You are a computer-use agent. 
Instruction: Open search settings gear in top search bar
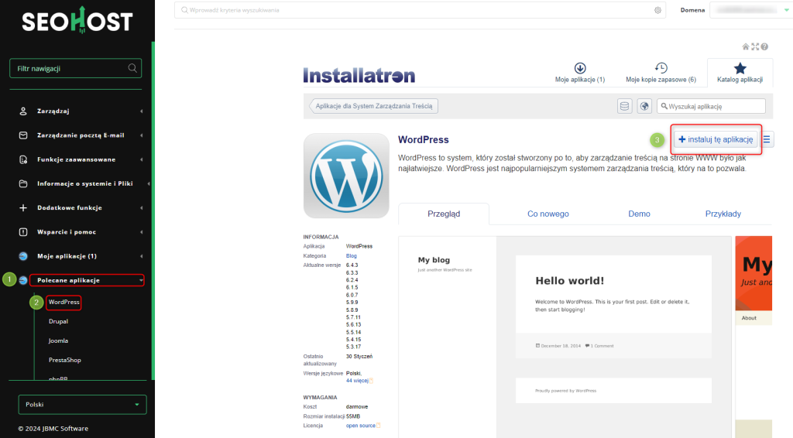tap(658, 10)
